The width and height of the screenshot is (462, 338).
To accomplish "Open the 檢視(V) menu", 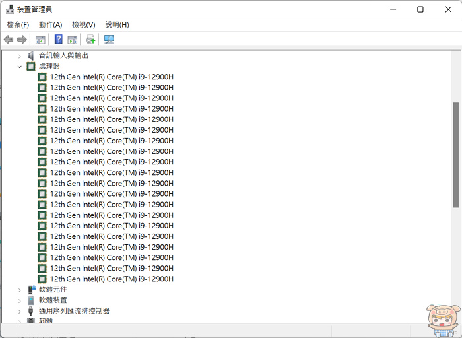I will click(x=84, y=24).
